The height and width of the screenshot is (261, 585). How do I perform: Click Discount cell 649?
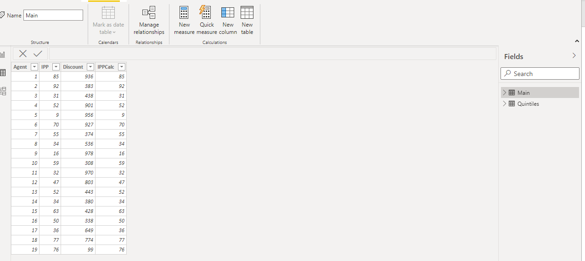[78, 230]
